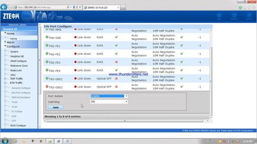Click right-side green check in the TN2-FE4 row
The width and height of the screenshot is (257, 144).
182,70
